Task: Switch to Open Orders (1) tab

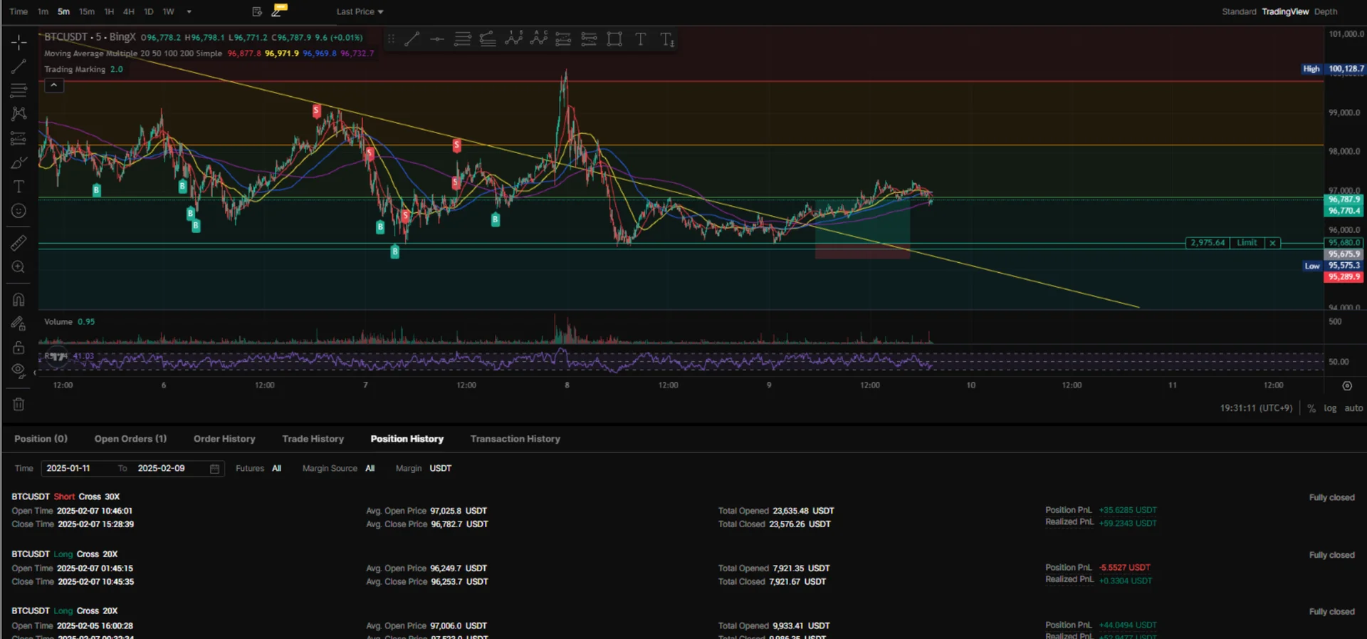Action: pyautogui.click(x=130, y=439)
